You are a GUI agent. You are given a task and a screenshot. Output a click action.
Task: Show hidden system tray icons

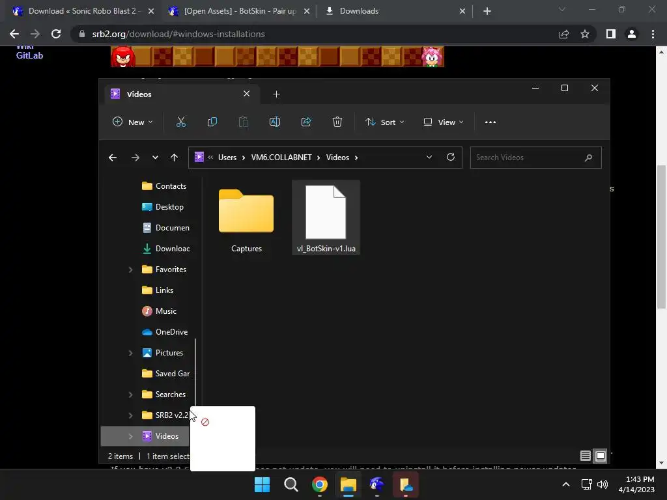click(566, 484)
